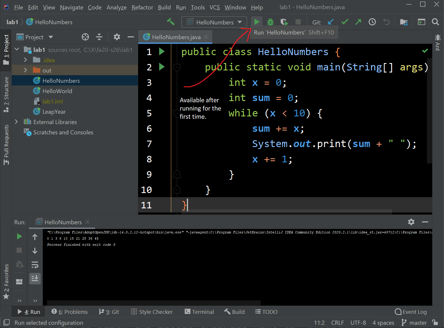444x328 pixels.
Task: Close the HelloNumbers run tab
Action: (87, 222)
